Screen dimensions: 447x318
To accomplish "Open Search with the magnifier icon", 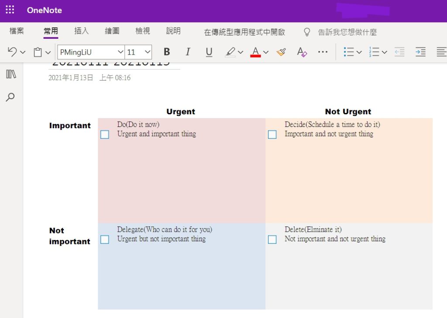I will 10,97.
